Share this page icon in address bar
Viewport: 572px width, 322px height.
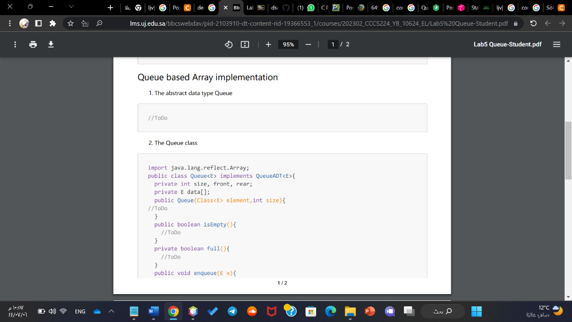(x=85, y=23)
